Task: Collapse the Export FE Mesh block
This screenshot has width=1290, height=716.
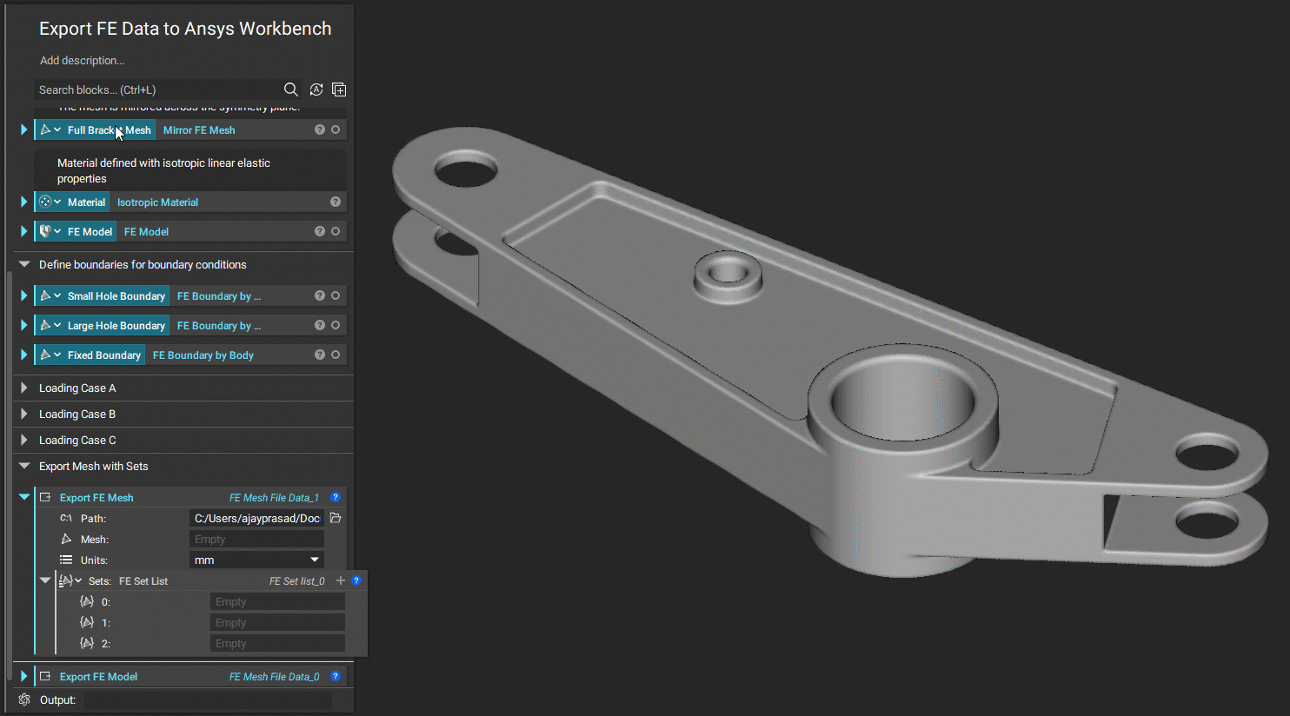Action: [24, 497]
